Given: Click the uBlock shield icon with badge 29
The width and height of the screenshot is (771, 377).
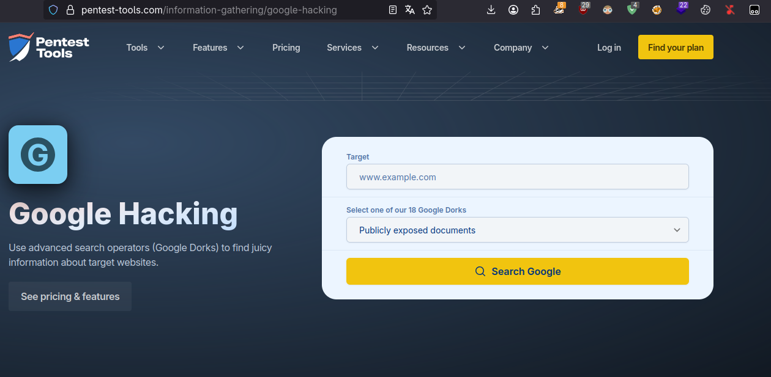Looking at the screenshot, I should (x=584, y=9).
